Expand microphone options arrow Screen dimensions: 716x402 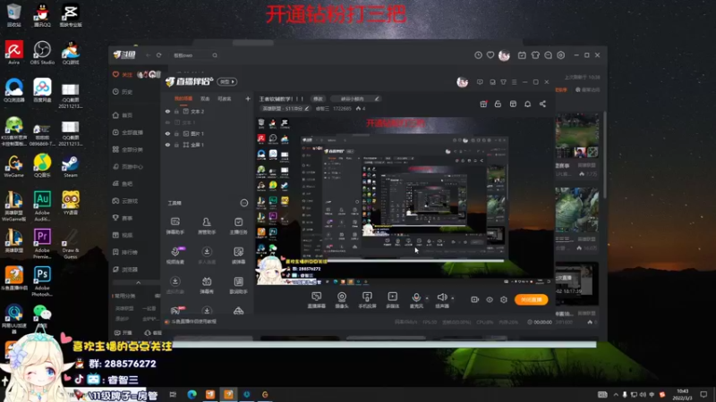(427, 298)
